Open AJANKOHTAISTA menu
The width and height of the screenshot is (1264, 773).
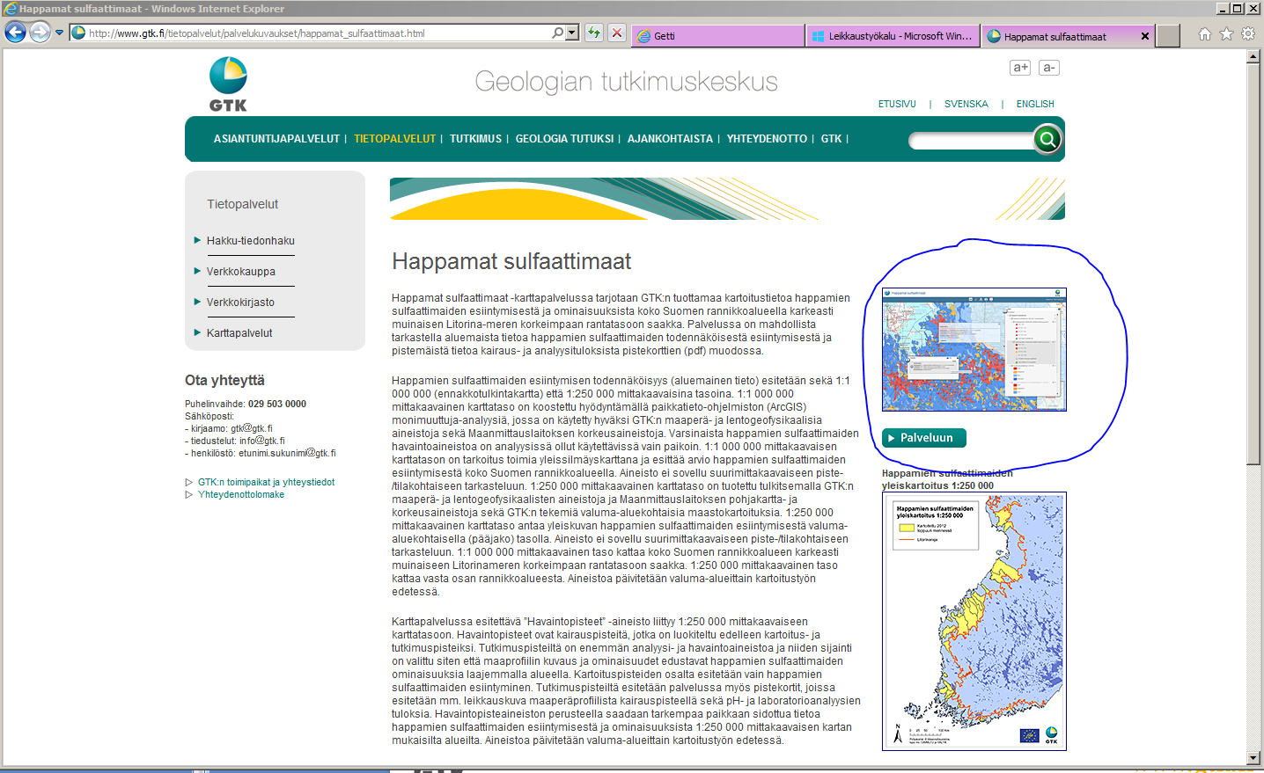670,139
